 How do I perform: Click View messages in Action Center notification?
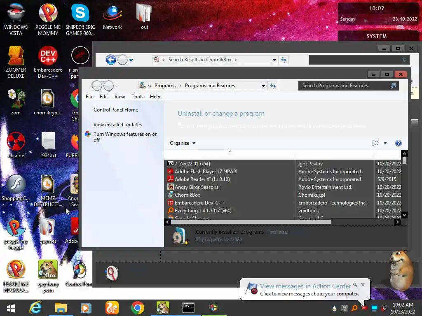tap(305, 286)
